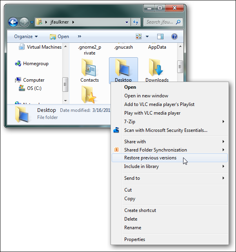This screenshot has height=252, width=236.
Task: Open recent pages dropdown next to Forward arrow
Action: [x=32, y=22]
